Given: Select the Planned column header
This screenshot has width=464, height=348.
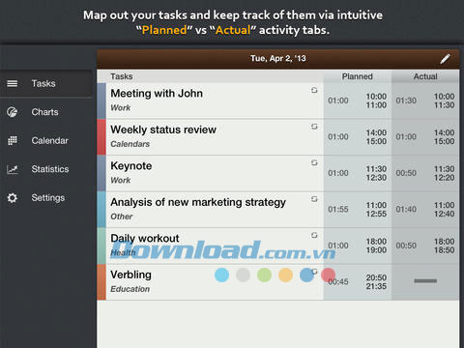Looking at the screenshot, I should (x=358, y=76).
